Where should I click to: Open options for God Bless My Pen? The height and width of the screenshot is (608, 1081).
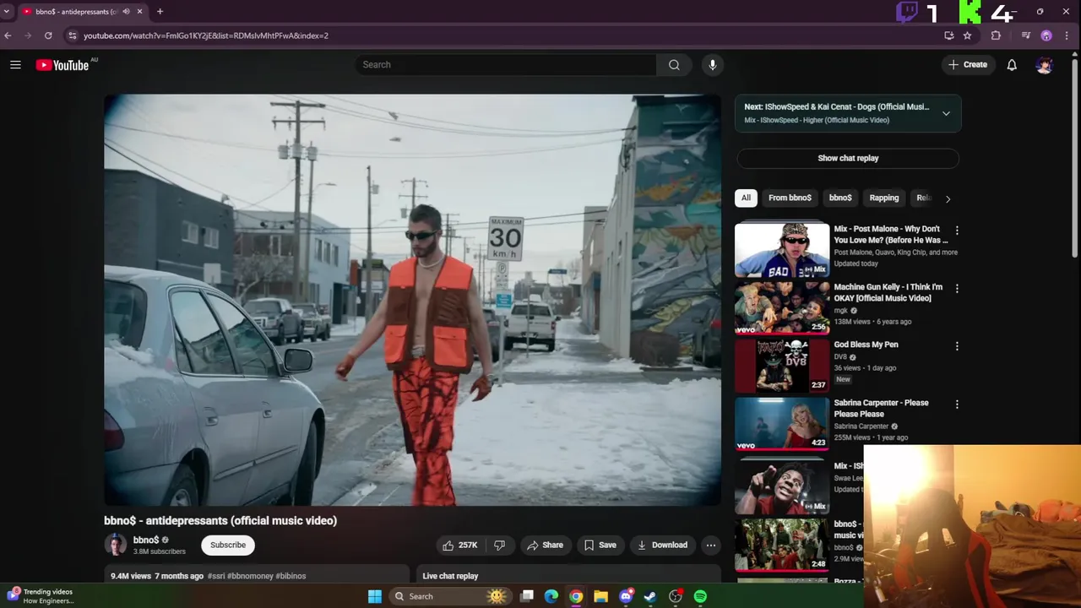tap(957, 345)
